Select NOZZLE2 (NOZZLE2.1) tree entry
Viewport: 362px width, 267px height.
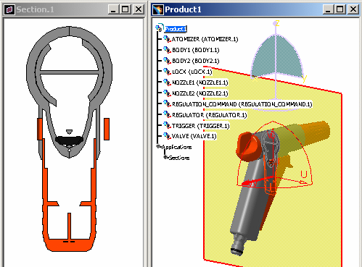coord(200,93)
